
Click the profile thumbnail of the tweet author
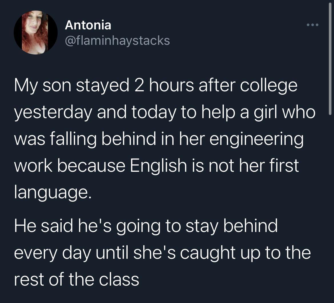[x=36, y=33]
